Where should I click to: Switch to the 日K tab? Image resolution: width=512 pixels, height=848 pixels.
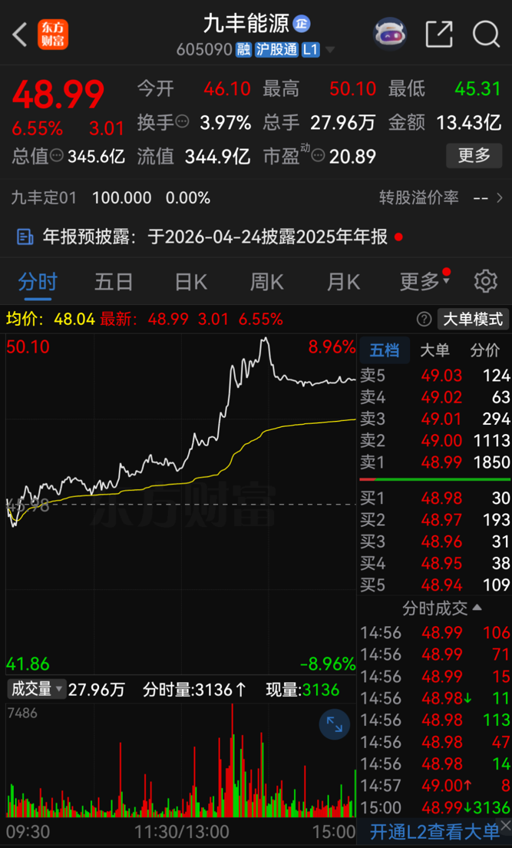tap(190, 282)
